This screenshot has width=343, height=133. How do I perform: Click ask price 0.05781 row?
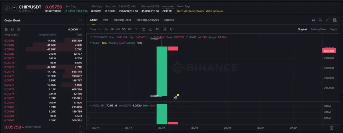(43, 49)
